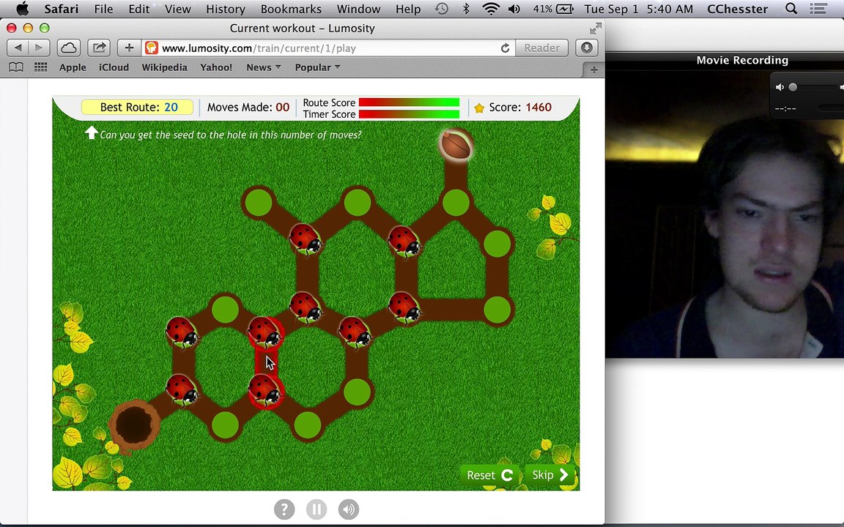Click the Movie Recording window title
This screenshot has height=527, width=844.
tap(741, 60)
